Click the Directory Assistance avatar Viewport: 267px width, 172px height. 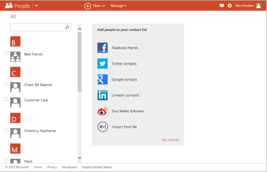click(15, 133)
